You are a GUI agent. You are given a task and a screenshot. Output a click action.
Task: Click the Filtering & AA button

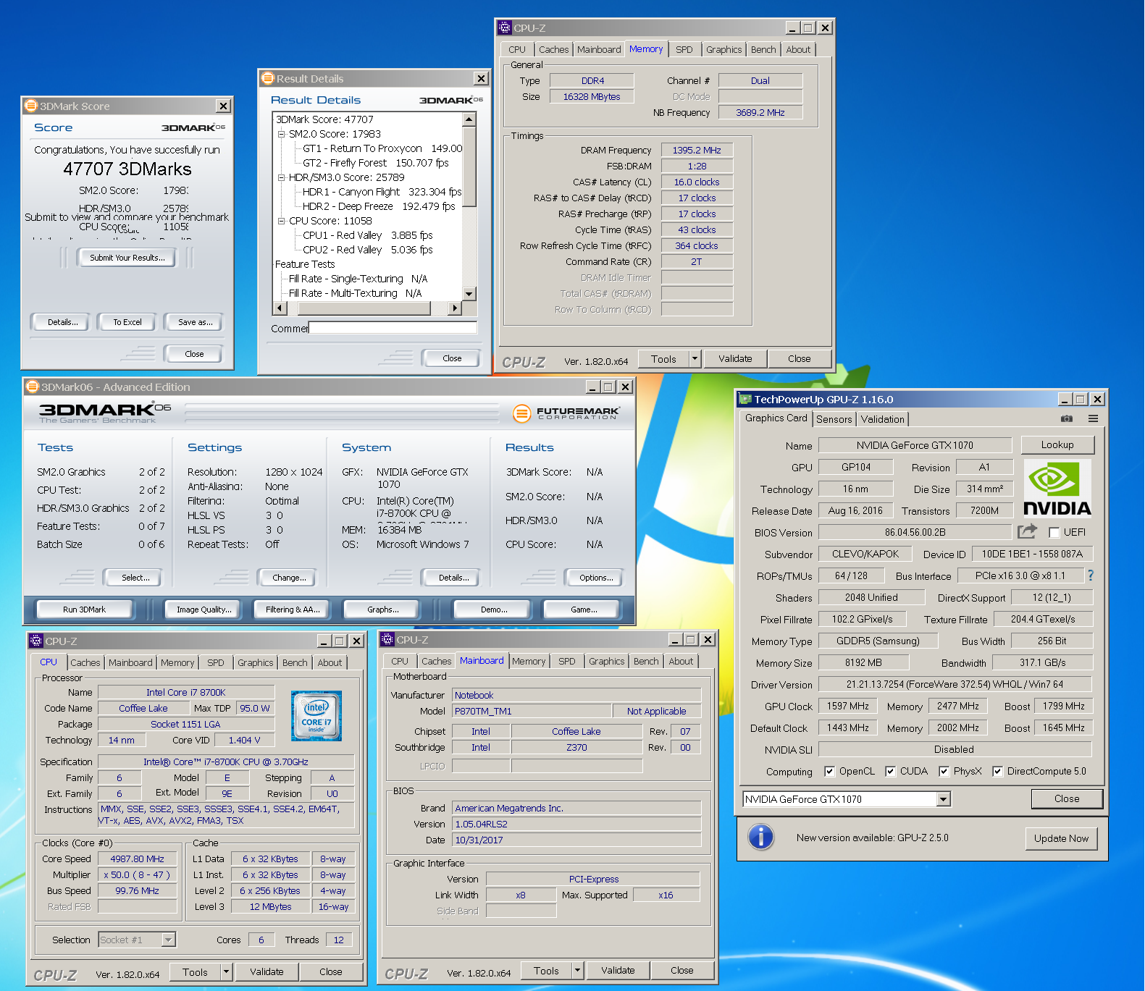pos(293,610)
